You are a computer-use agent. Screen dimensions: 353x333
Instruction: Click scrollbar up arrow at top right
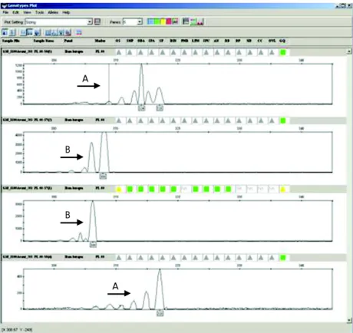click(349, 51)
